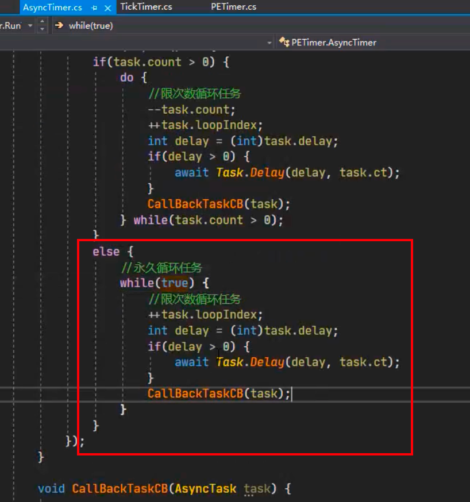Click the down arrow beside Run dropdown

(x=43, y=29)
